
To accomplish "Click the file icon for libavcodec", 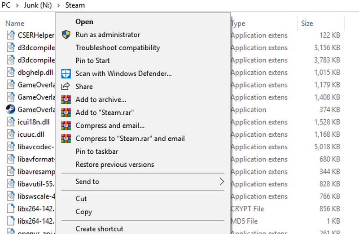I will 10,147.
